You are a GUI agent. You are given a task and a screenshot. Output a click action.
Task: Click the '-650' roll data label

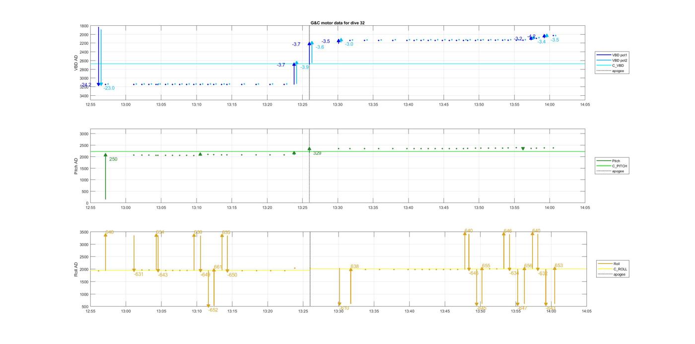(232, 275)
